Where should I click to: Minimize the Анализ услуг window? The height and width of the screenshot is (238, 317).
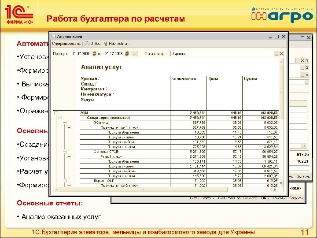(x=270, y=37)
